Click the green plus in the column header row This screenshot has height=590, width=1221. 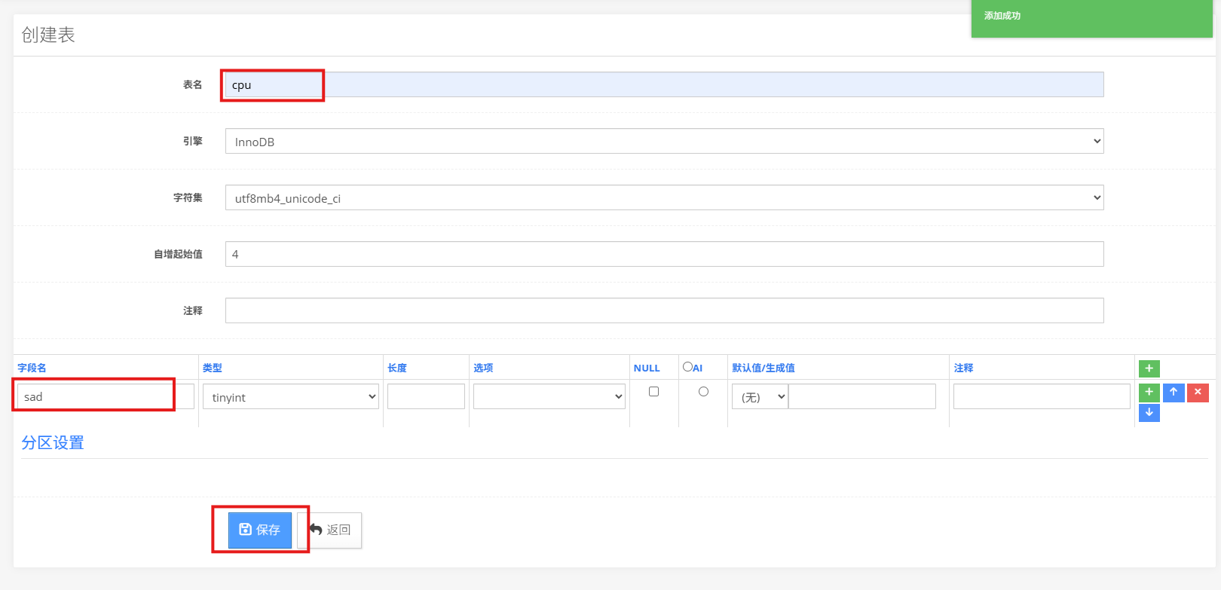coord(1149,368)
